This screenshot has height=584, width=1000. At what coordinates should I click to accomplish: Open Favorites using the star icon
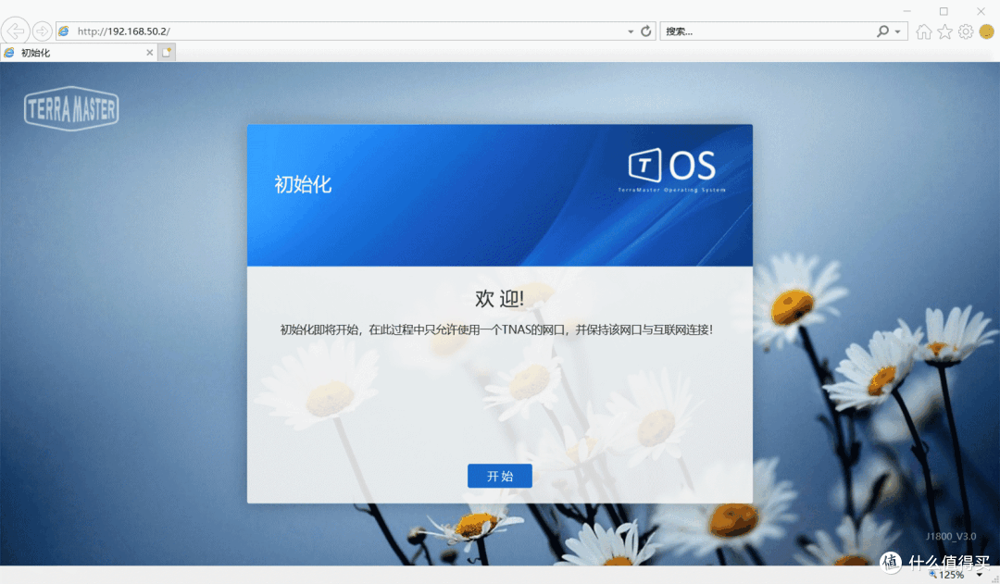pyautogui.click(x=944, y=31)
